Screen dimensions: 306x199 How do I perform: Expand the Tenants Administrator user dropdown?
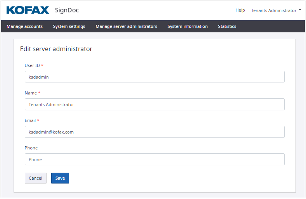(276, 10)
